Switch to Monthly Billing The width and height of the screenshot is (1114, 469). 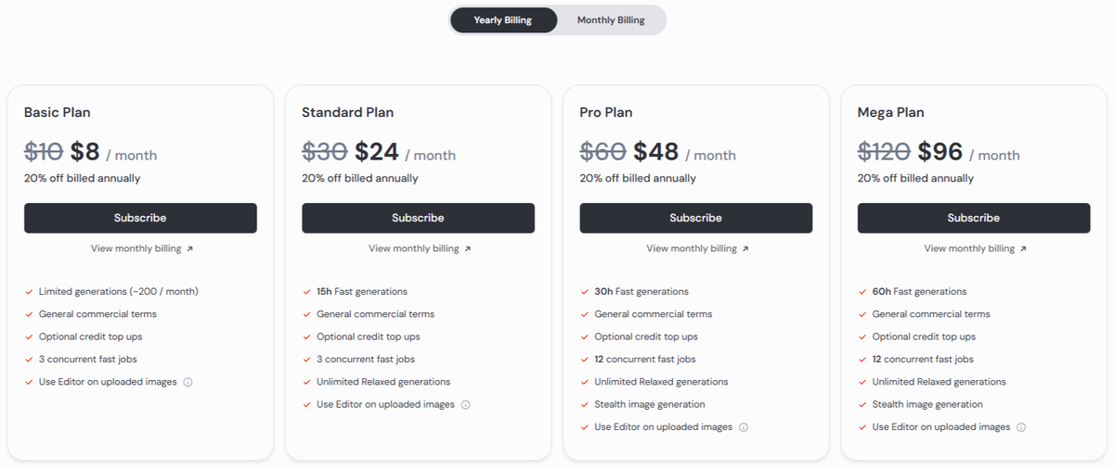click(611, 20)
